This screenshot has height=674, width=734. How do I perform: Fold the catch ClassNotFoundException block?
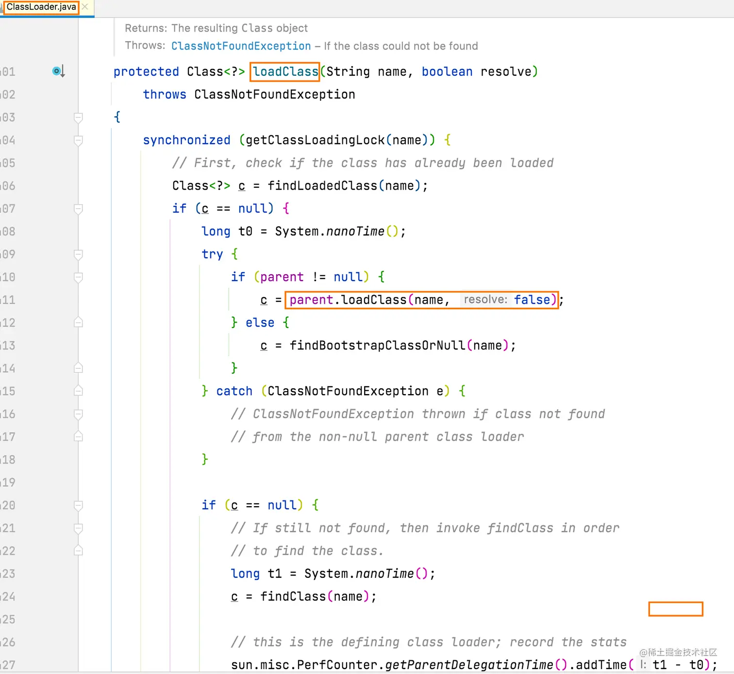(78, 391)
